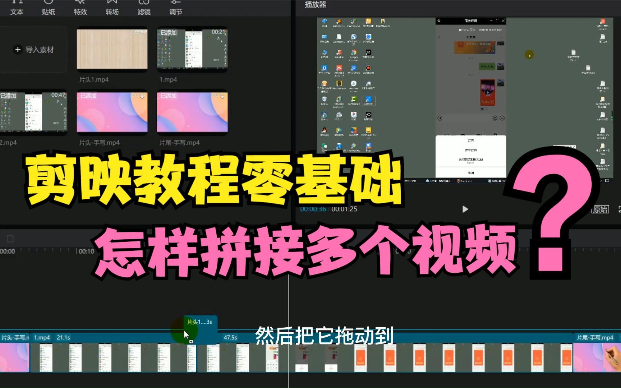
Task: Select the 1.mp4 media thumbnail showing 00:21
Action: (192, 48)
